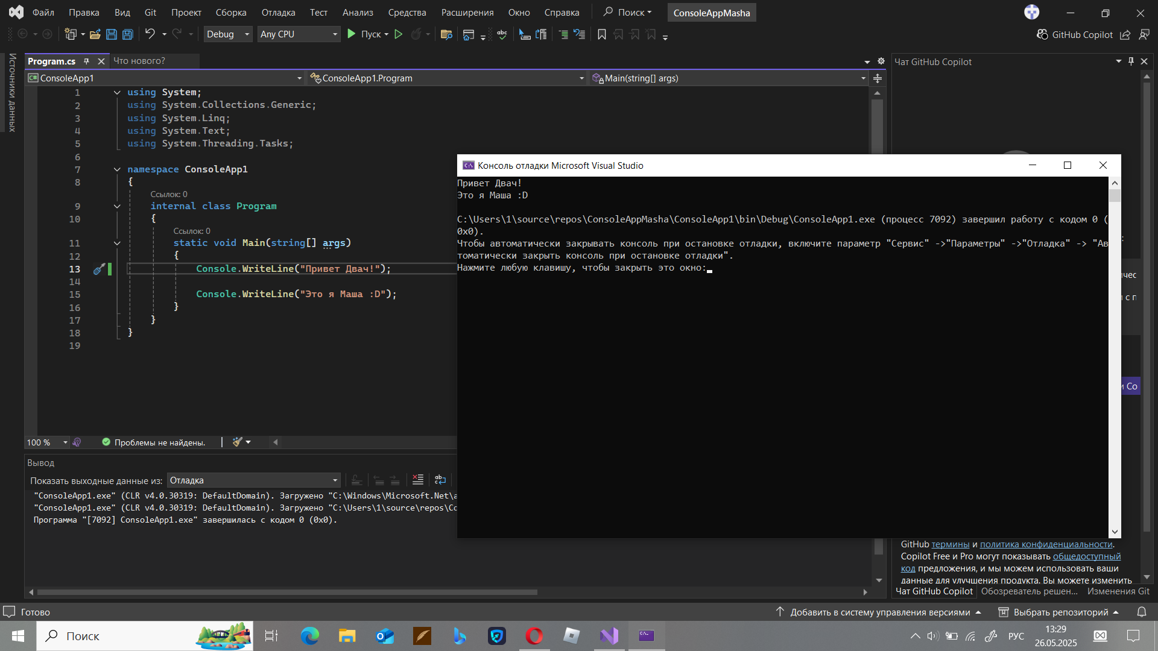
Task: Click the Save All icon
Action: pos(128,34)
